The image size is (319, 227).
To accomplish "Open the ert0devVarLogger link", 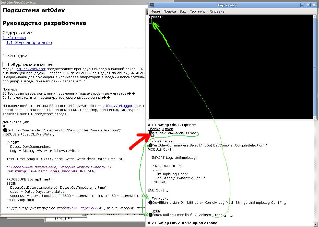I will point(117,105).
